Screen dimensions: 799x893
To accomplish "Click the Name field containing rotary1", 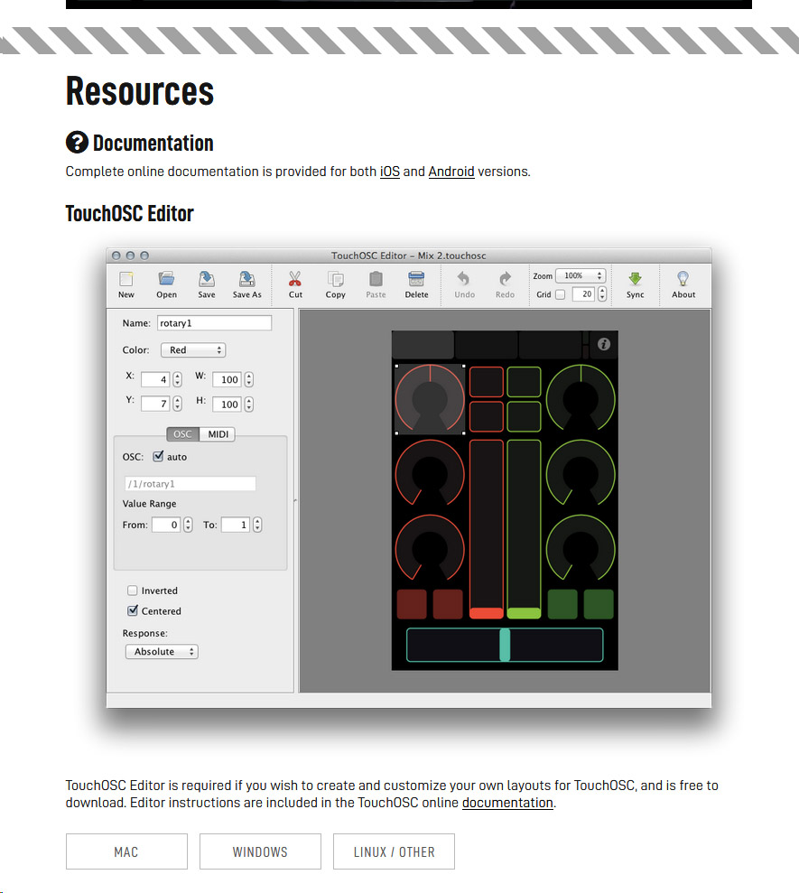I will (x=214, y=323).
